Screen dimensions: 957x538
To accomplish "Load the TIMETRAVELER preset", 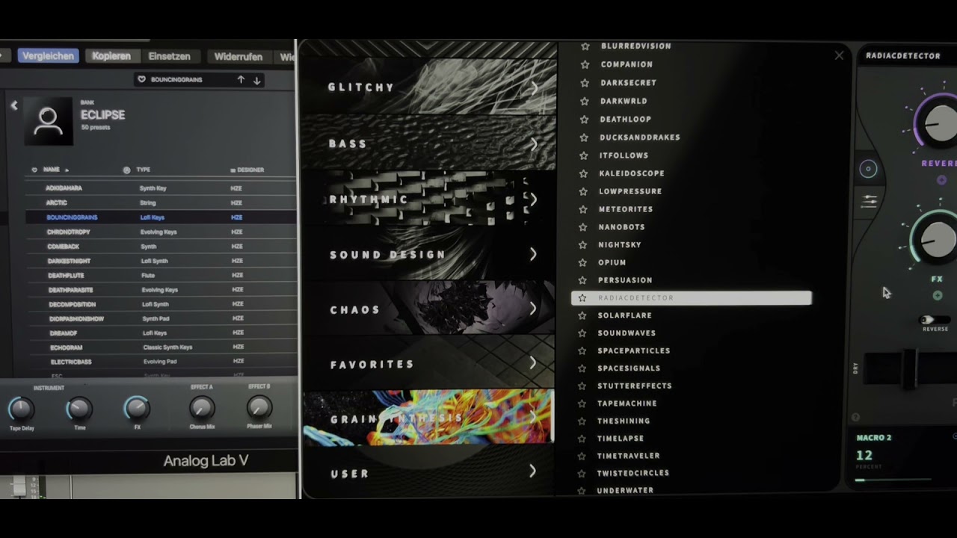I will (x=628, y=456).
